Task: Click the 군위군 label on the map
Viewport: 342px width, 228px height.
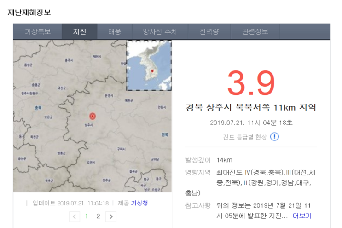Action: (x=155, y=159)
